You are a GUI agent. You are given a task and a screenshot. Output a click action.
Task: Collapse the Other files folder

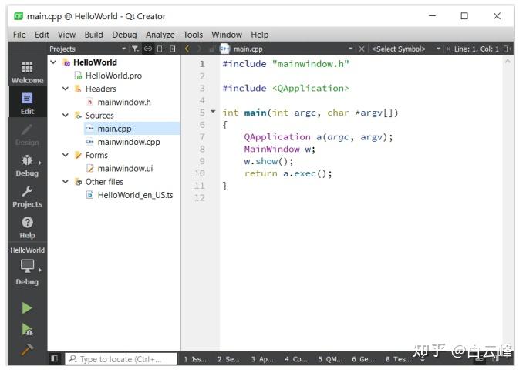coord(66,181)
